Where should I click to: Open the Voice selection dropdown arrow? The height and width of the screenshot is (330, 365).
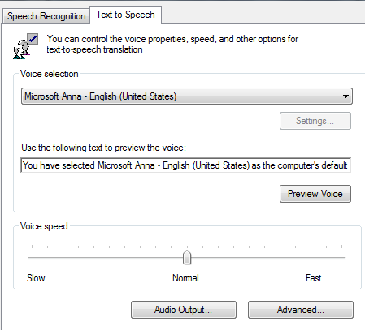(345, 96)
